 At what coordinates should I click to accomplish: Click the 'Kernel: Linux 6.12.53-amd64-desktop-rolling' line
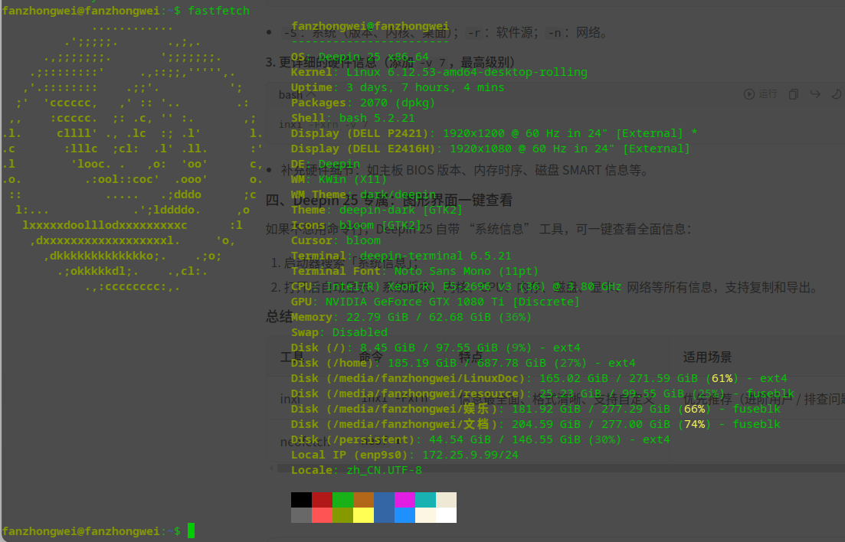click(439, 72)
